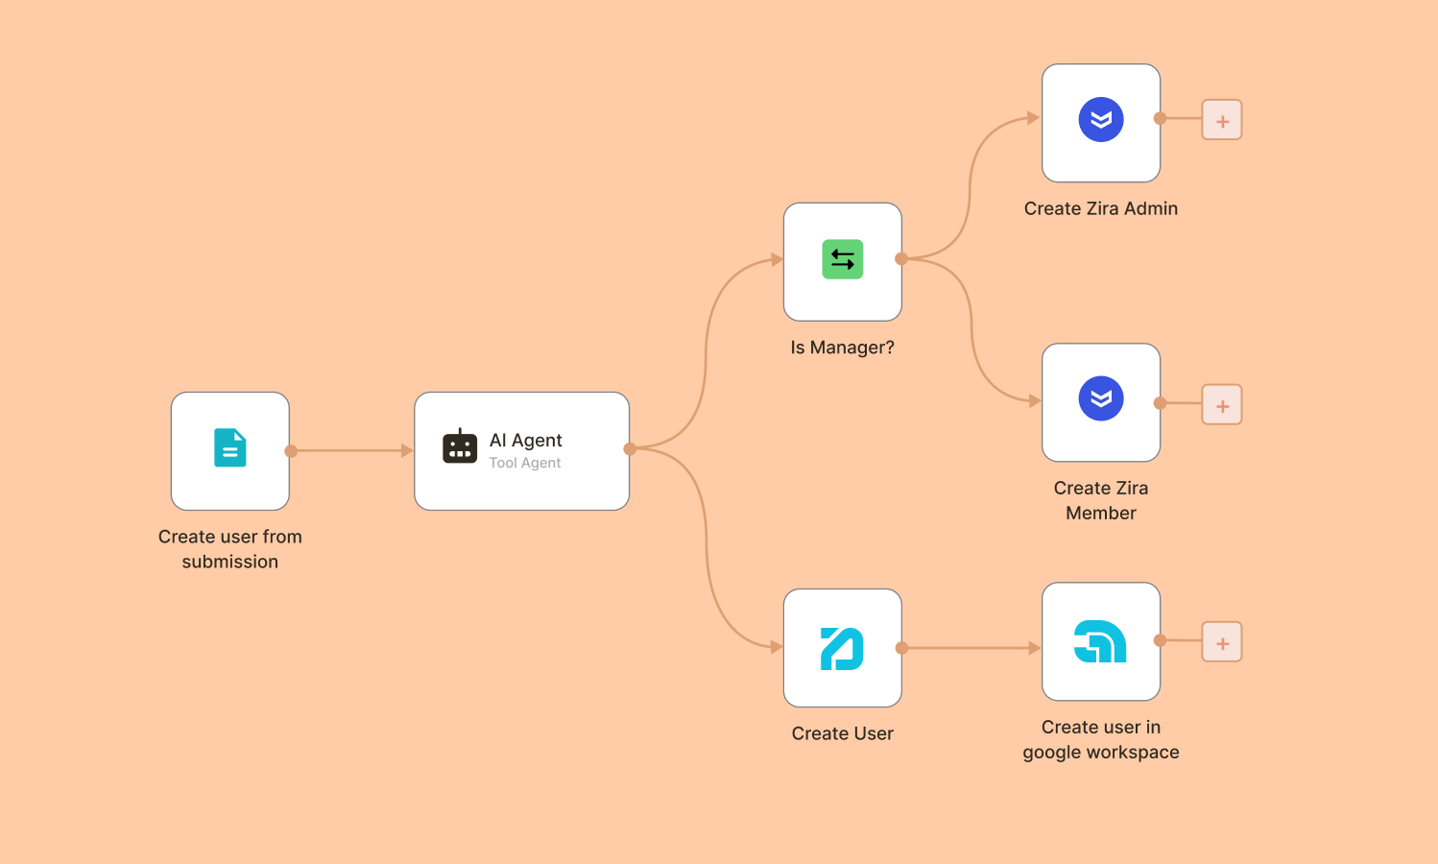
Task: Click the "Tool Agent" subtitle in the AI Agent node
Action: click(524, 463)
